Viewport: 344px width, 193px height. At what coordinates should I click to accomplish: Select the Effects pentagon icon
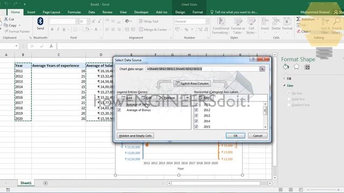(x=296, y=66)
